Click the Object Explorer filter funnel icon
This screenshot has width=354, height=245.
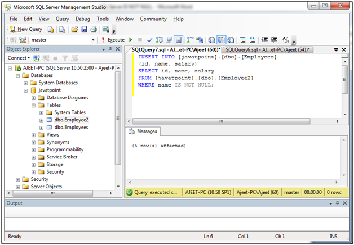click(x=65, y=58)
